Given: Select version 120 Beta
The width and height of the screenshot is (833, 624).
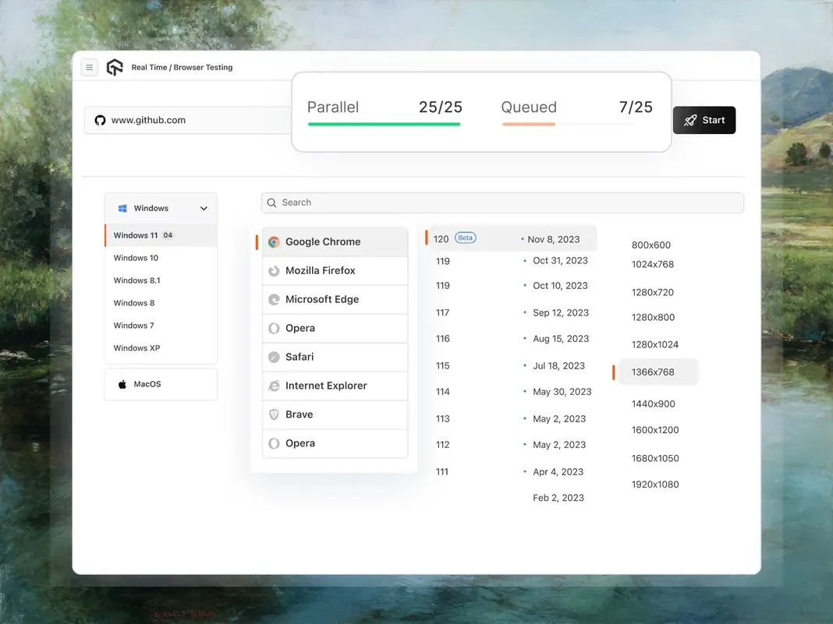Looking at the screenshot, I should coord(511,239).
